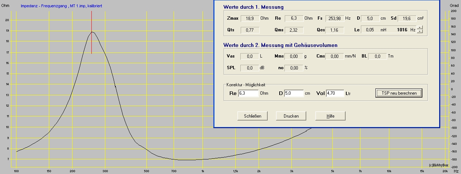Decrease Le frequency with down spinner arrow
The image size is (461, 174).
(x=420, y=31)
